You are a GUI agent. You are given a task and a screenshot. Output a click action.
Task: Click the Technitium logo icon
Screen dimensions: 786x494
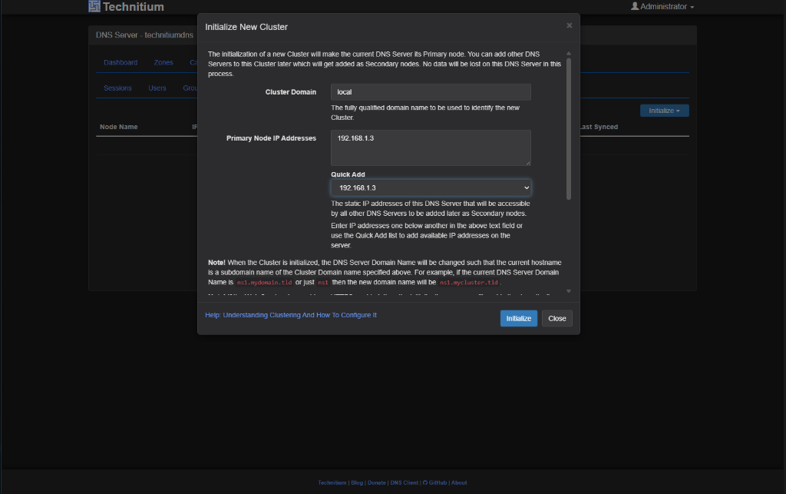(94, 6)
